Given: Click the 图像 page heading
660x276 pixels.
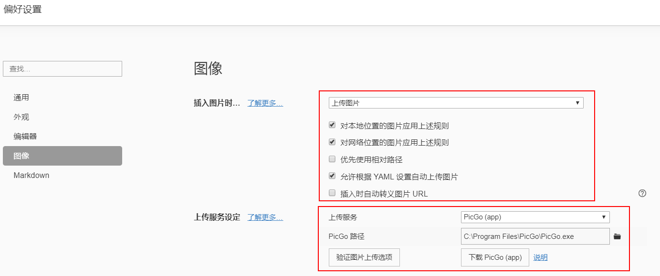Looking at the screenshot, I should coord(208,69).
